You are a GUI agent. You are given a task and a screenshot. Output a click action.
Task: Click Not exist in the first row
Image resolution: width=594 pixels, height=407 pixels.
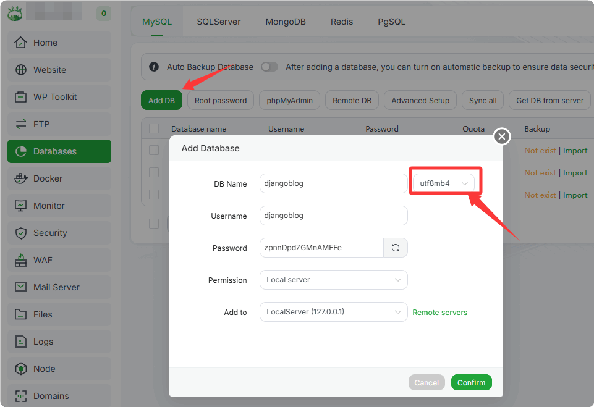(x=540, y=151)
